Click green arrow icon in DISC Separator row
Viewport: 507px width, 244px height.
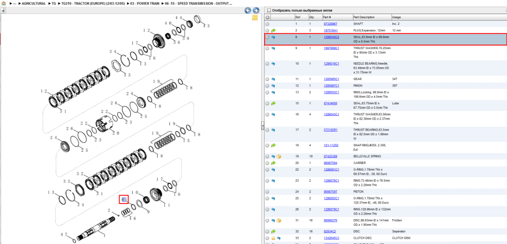[x=273, y=231]
